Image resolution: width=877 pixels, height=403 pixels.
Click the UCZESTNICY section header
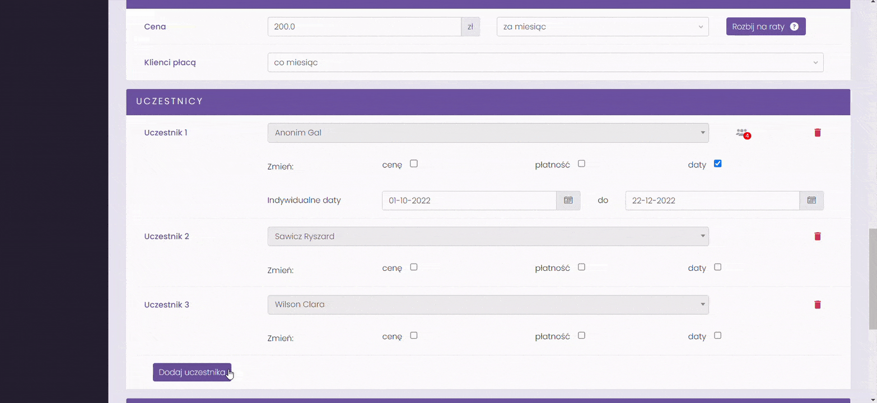coord(488,102)
